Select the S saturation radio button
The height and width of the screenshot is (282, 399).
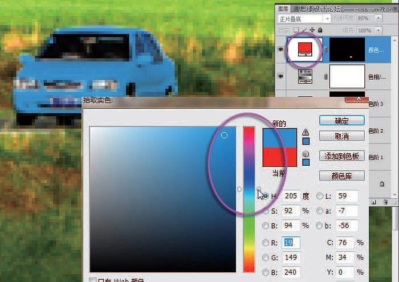click(x=266, y=211)
